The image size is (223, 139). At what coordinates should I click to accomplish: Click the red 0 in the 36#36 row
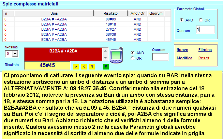[x=5, y=34]
